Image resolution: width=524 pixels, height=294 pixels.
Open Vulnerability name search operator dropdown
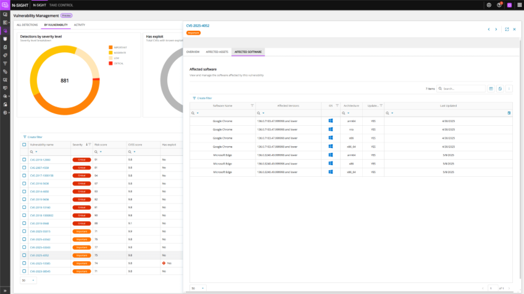tap(35, 152)
